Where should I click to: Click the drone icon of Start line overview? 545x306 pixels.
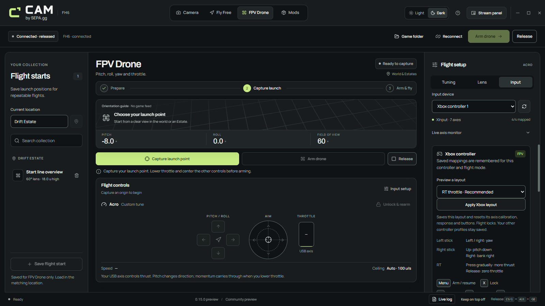point(18,175)
